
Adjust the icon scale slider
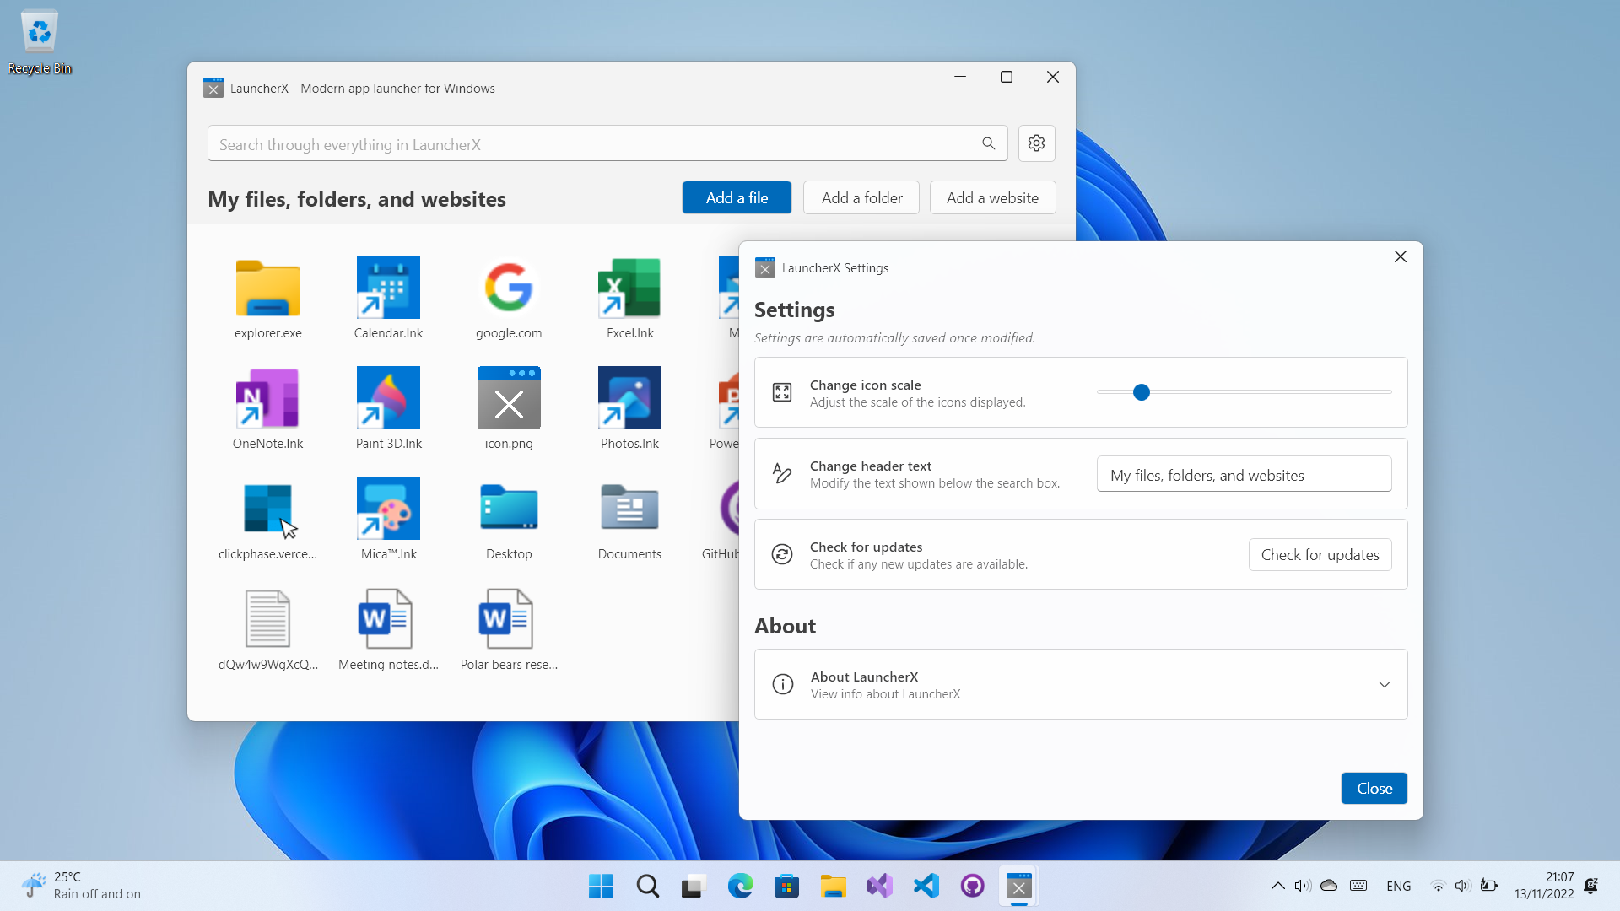(1244, 392)
